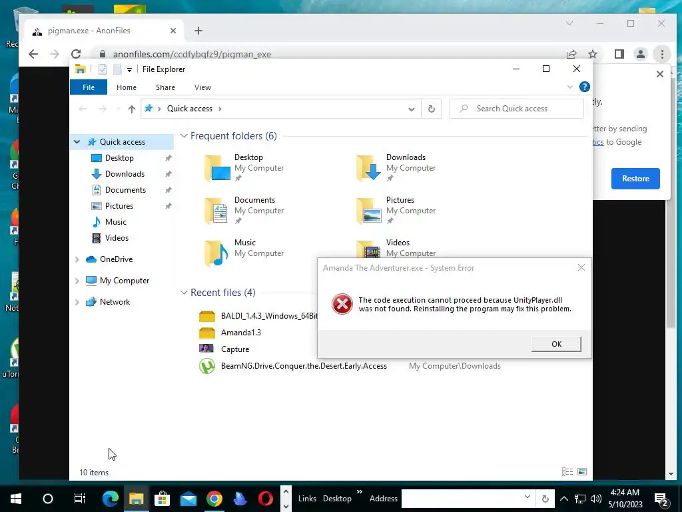
Task: Expand the My Computer tree node
Action: tap(77, 281)
